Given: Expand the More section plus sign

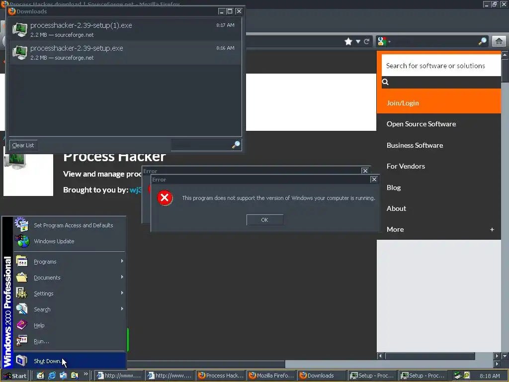Looking at the screenshot, I should [x=492, y=229].
